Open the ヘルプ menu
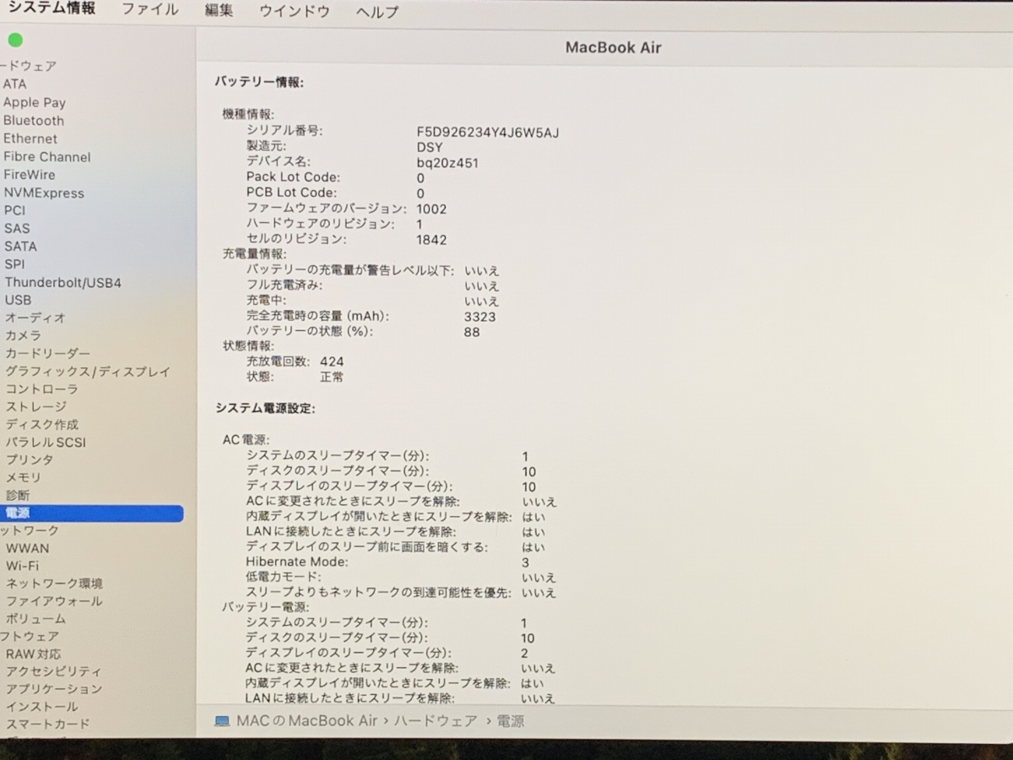Screen dimensions: 1013x760 [x=375, y=11]
